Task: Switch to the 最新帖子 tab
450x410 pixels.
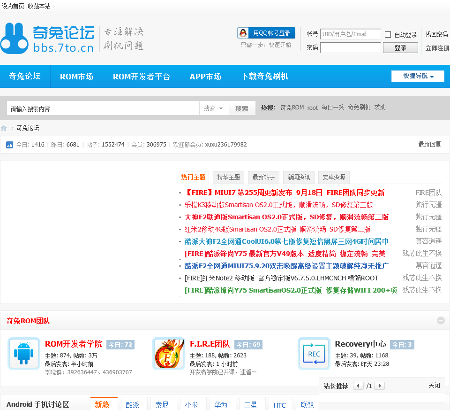Action: coord(263,177)
